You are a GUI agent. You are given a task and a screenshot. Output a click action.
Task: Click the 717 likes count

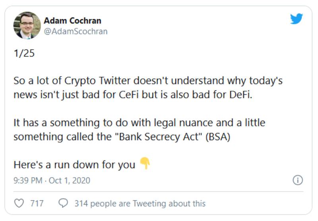pos(37,203)
